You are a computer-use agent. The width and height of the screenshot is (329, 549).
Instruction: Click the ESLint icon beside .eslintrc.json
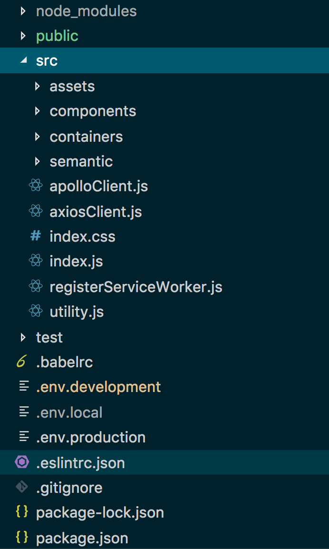pyautogui.click(x=22, y=462)
